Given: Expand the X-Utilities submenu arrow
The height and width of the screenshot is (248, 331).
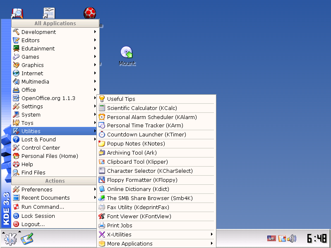Looking at the screenshot, I should click(212, 234).
